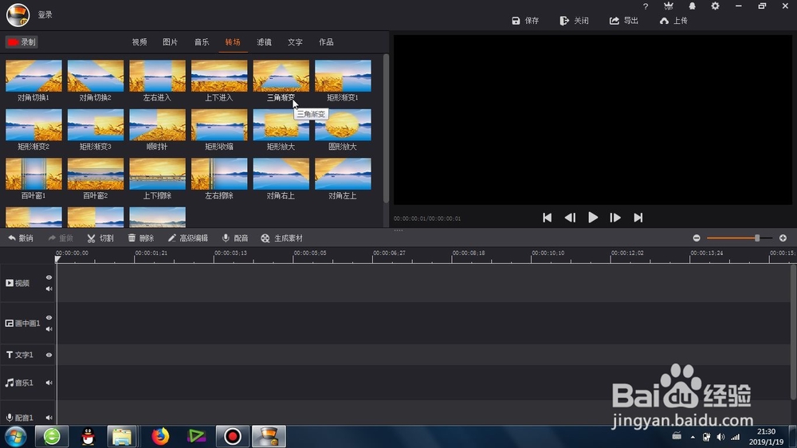This screenshot has height=448, width=797.
Task: Click the 撤销 undo button
Action: coord(21,238)
